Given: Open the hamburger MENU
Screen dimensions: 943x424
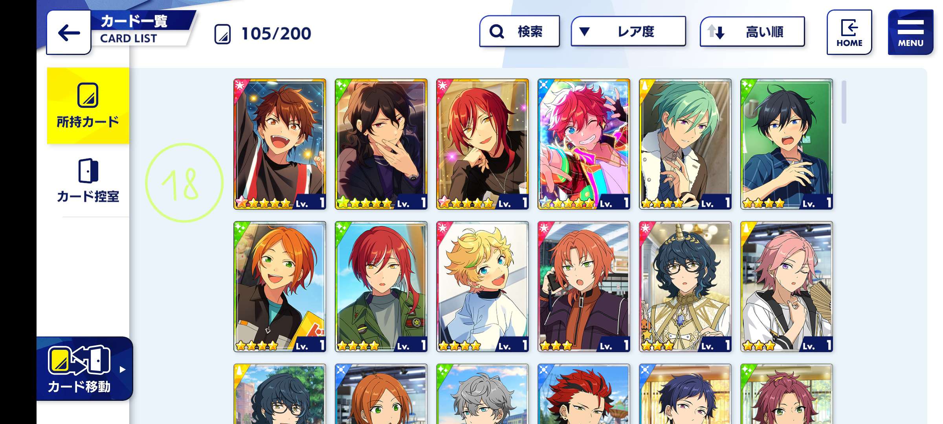Looking at the screenshot, I should point(910,32).
